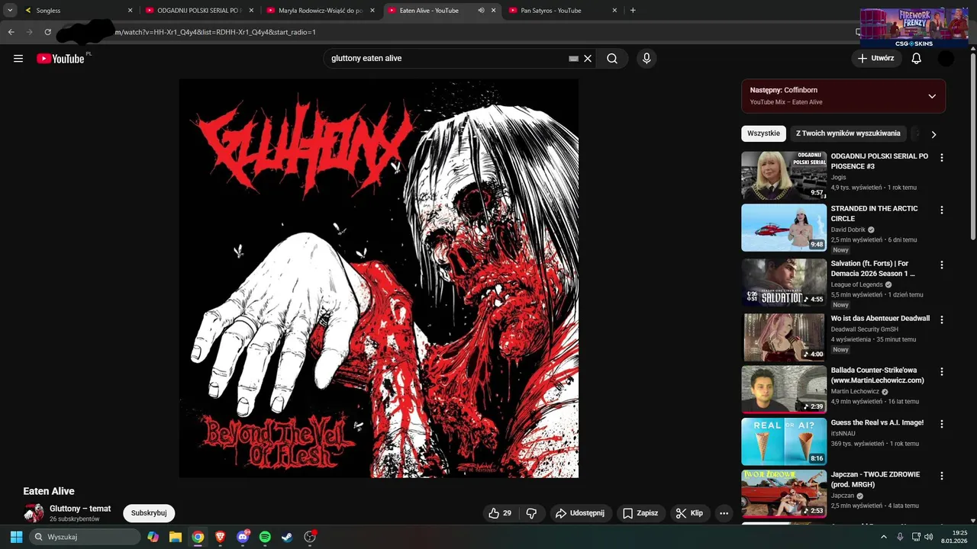Open Spotify from the taskbar
The height and width of the screenshot is (549, 977).
265,537
